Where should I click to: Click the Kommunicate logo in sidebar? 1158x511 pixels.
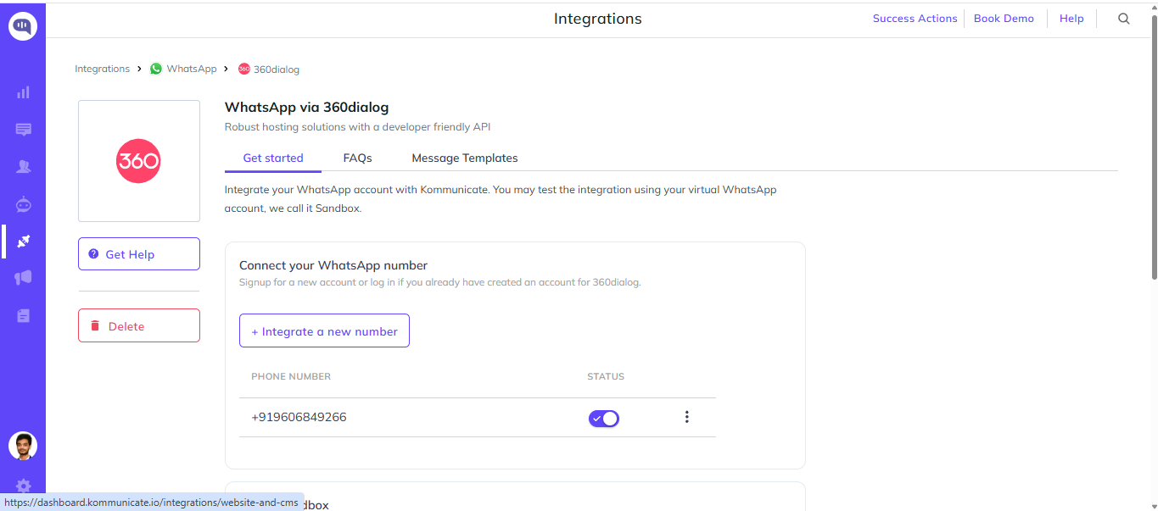(x=23, y=25)
